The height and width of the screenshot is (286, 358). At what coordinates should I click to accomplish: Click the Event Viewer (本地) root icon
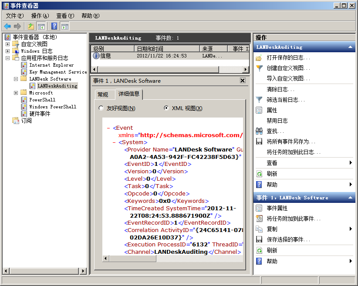[7, 37]
